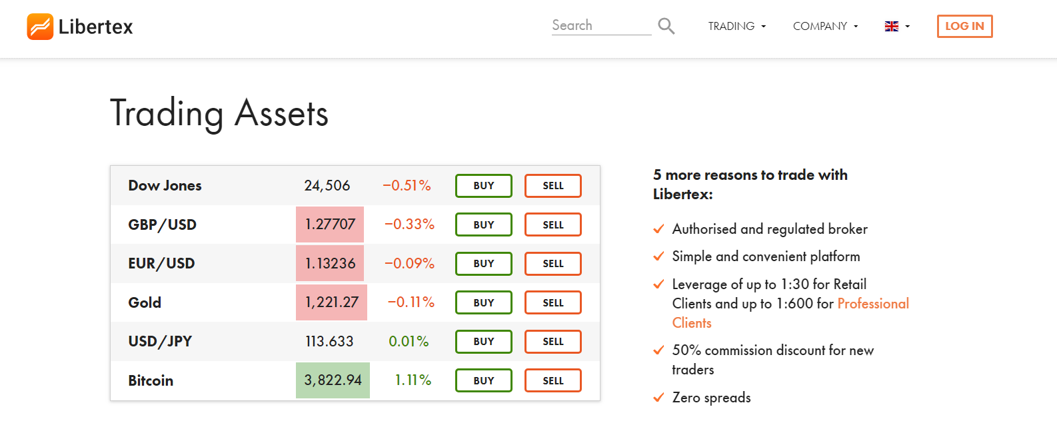1057x437 pixels.
Task: Click the Trading Assets heading
Action: pyautogui.click(x=219, y=113)
